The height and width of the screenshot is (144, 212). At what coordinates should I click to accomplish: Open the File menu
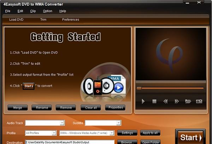tap(8, 11)
